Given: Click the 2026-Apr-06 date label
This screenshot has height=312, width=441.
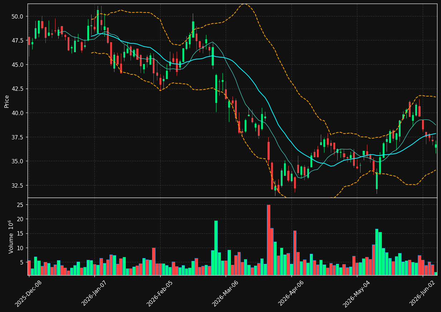Looking at the screenshot, I should tap(291, 293).
